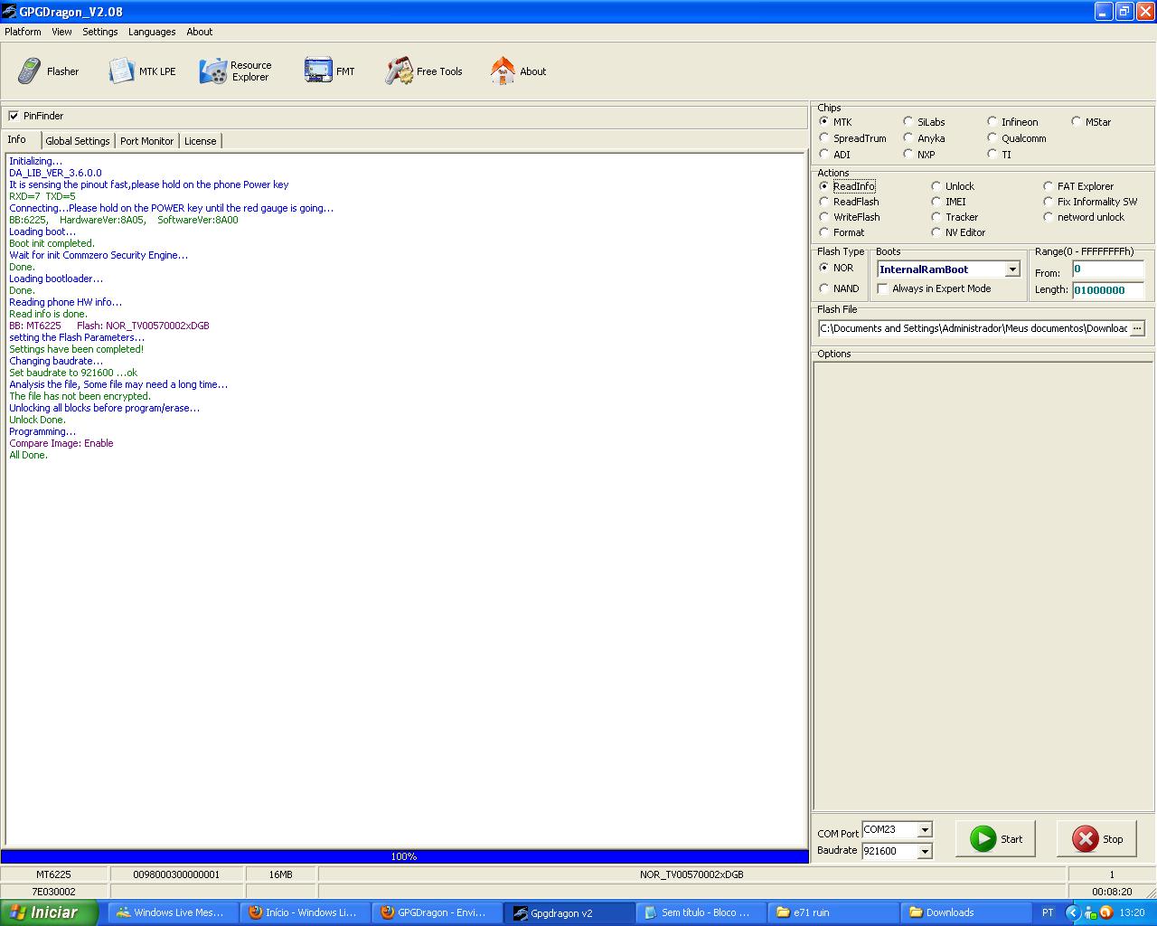Enable Always in Expert Mode

tap(883, 288)
